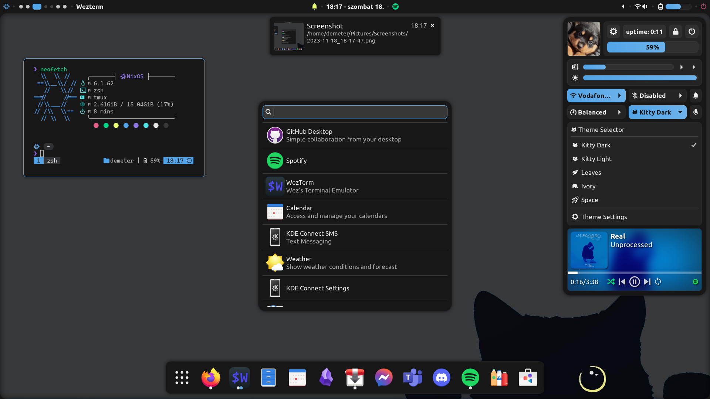Collapse the Kitty Dark theme dropdown

[680, 112]
